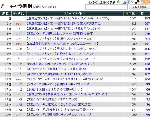150x117 pixels.
Task: Open 千反田えるは好奇心旺盛かわいい5 thread
Action: [54, 89]
